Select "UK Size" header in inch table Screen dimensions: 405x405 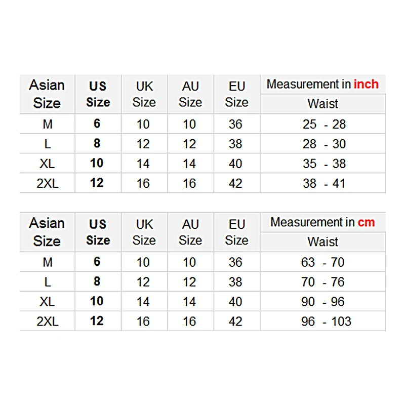[x=144, y=94]
